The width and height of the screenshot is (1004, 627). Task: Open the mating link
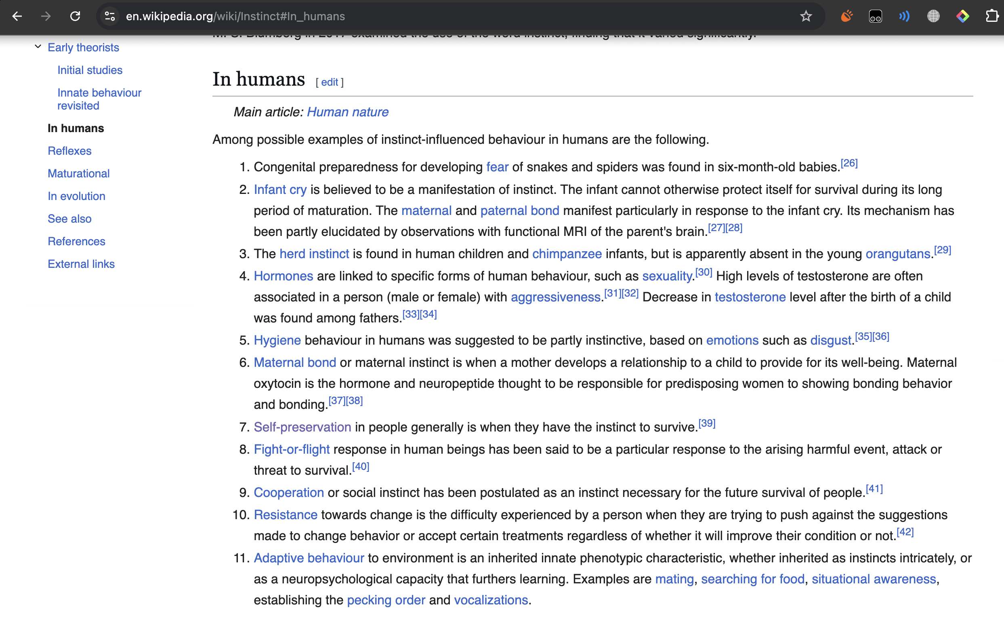674,579
